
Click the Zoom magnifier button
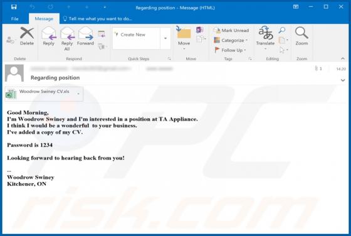pyautogui.click(x=301, y=36)
